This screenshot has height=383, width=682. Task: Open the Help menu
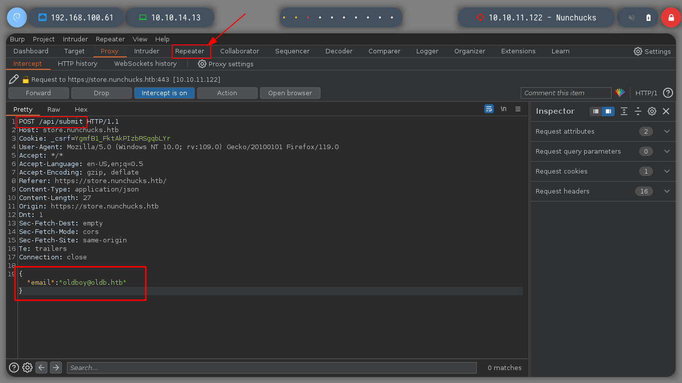[x=162, y=39]
